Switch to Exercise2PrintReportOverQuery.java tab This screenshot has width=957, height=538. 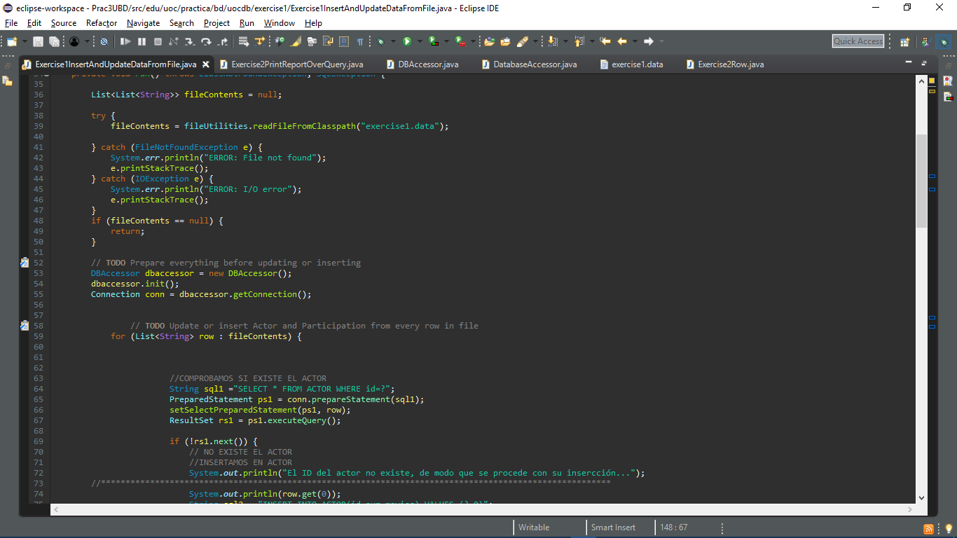(x=291, y=64)
